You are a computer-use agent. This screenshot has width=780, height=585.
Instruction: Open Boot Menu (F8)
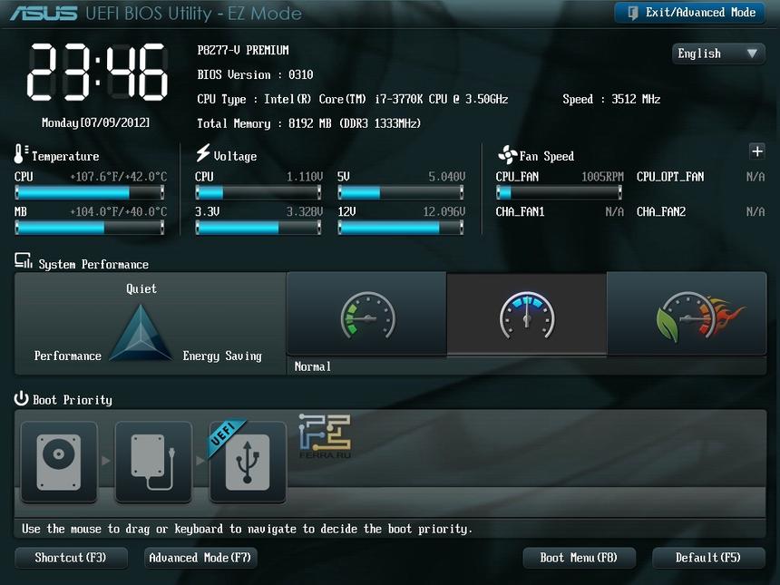579,558
